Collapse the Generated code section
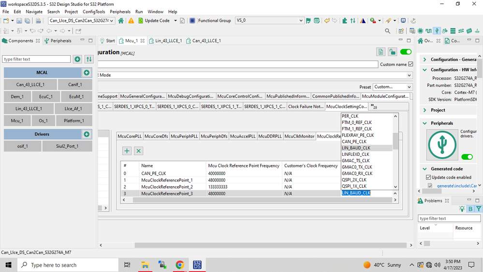 point(425,169)
